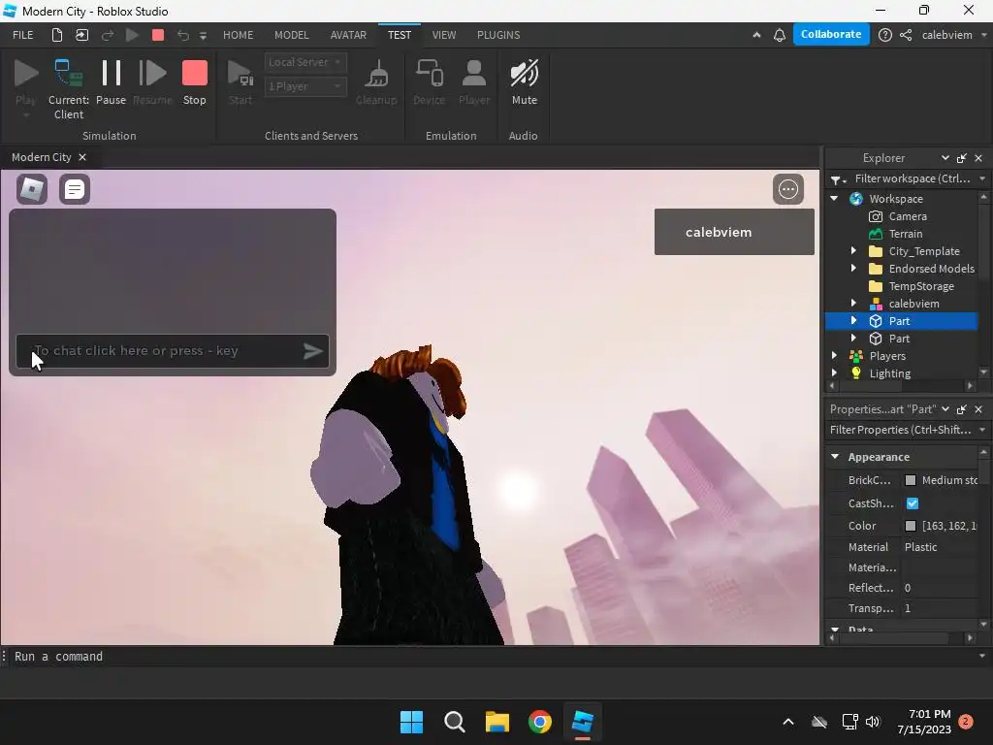
Task: Open the three-dot menu in the viewport
Action: click(787, 189)
